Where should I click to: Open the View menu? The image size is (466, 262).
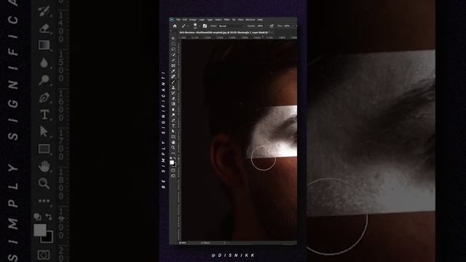point(240,20)
